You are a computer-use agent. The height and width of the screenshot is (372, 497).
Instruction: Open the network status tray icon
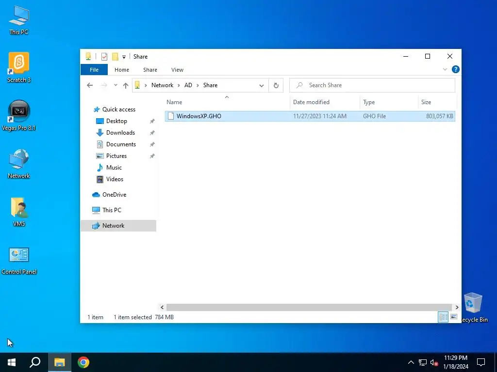pos(423,362)
